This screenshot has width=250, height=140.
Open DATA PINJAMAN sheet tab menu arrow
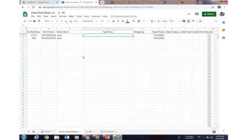point(80,132)
